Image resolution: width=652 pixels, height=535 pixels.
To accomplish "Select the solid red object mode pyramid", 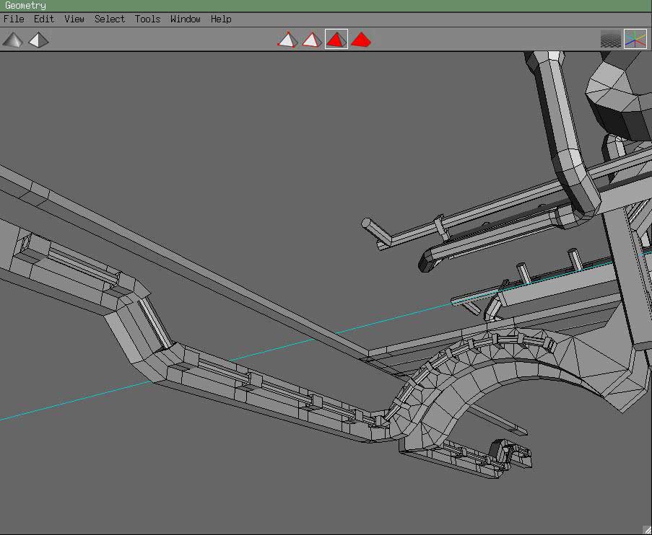I will 361,40.
